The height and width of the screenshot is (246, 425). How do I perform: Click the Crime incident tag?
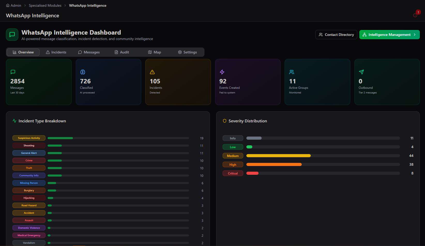pyautogui.click(x=29, y=161)
